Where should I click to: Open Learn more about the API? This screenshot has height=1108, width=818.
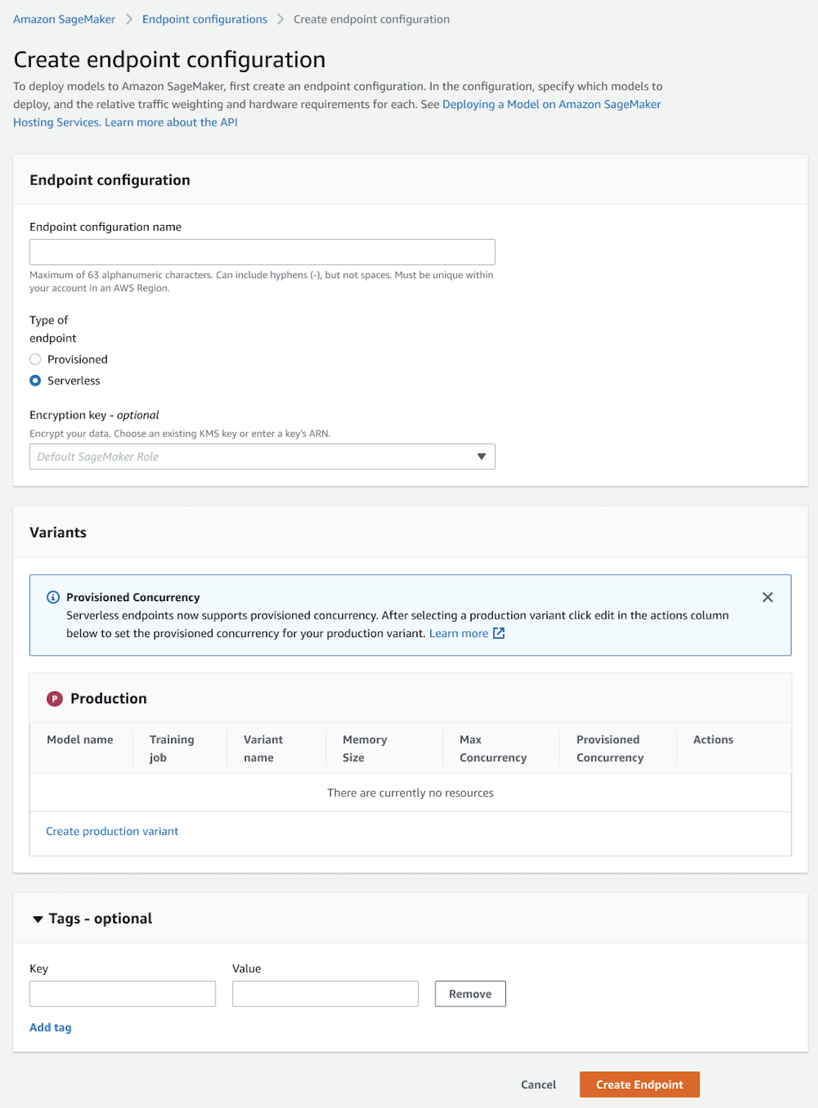click(x=170, y=121)
